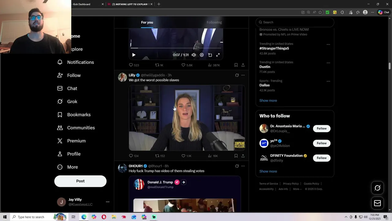The height and width of the screenshot is (221, 392).
Task: Click the Post button
Action: (x=80, y=181)
